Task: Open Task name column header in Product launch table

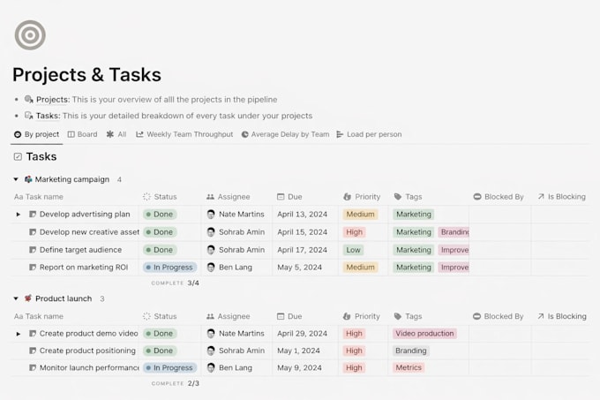Action: 39,316
